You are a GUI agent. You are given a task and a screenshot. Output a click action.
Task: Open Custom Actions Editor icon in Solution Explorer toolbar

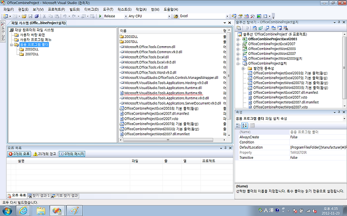(280, 28)
